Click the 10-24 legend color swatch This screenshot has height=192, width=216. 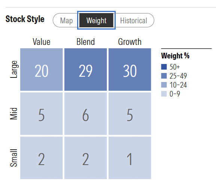click(164, 85)
